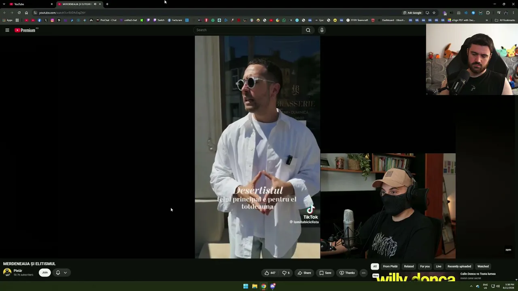Screen dimensions: 518x291
Task: Click the Ask Google button
Action: click(412, 13)
